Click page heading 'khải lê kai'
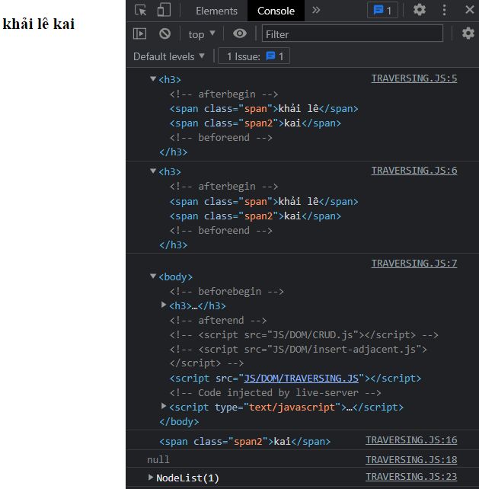 tap(39, 24)
